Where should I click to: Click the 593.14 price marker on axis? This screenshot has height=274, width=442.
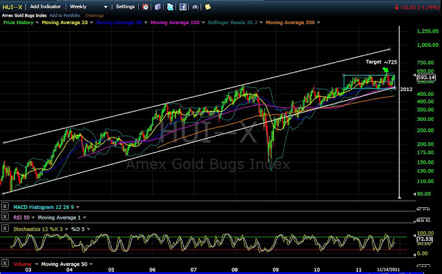pos(426,77)
